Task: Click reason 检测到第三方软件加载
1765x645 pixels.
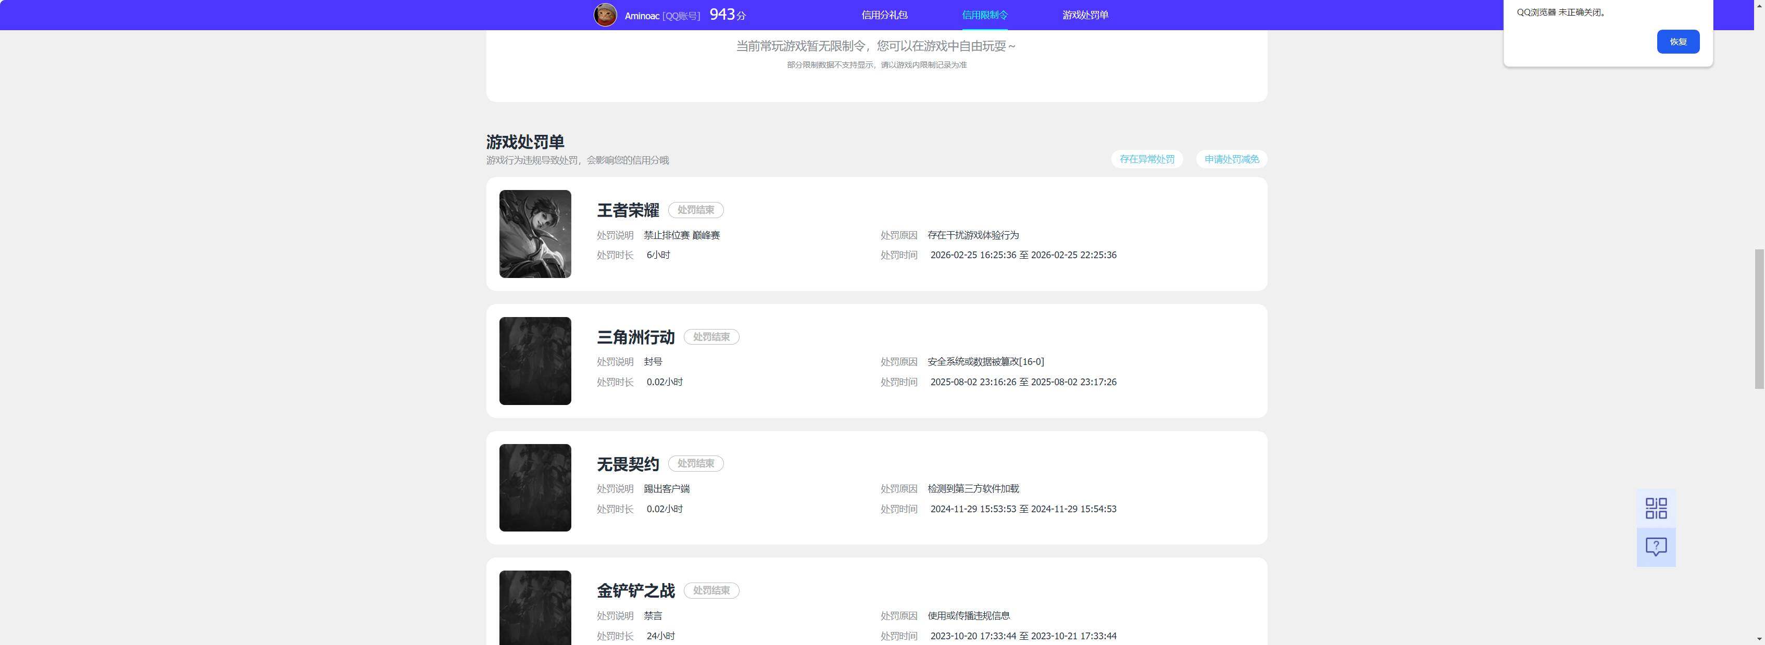Action: (x=973, y=489)
